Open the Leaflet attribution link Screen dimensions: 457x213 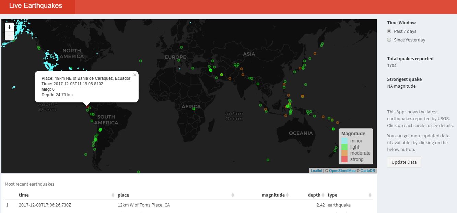[316, 171]
